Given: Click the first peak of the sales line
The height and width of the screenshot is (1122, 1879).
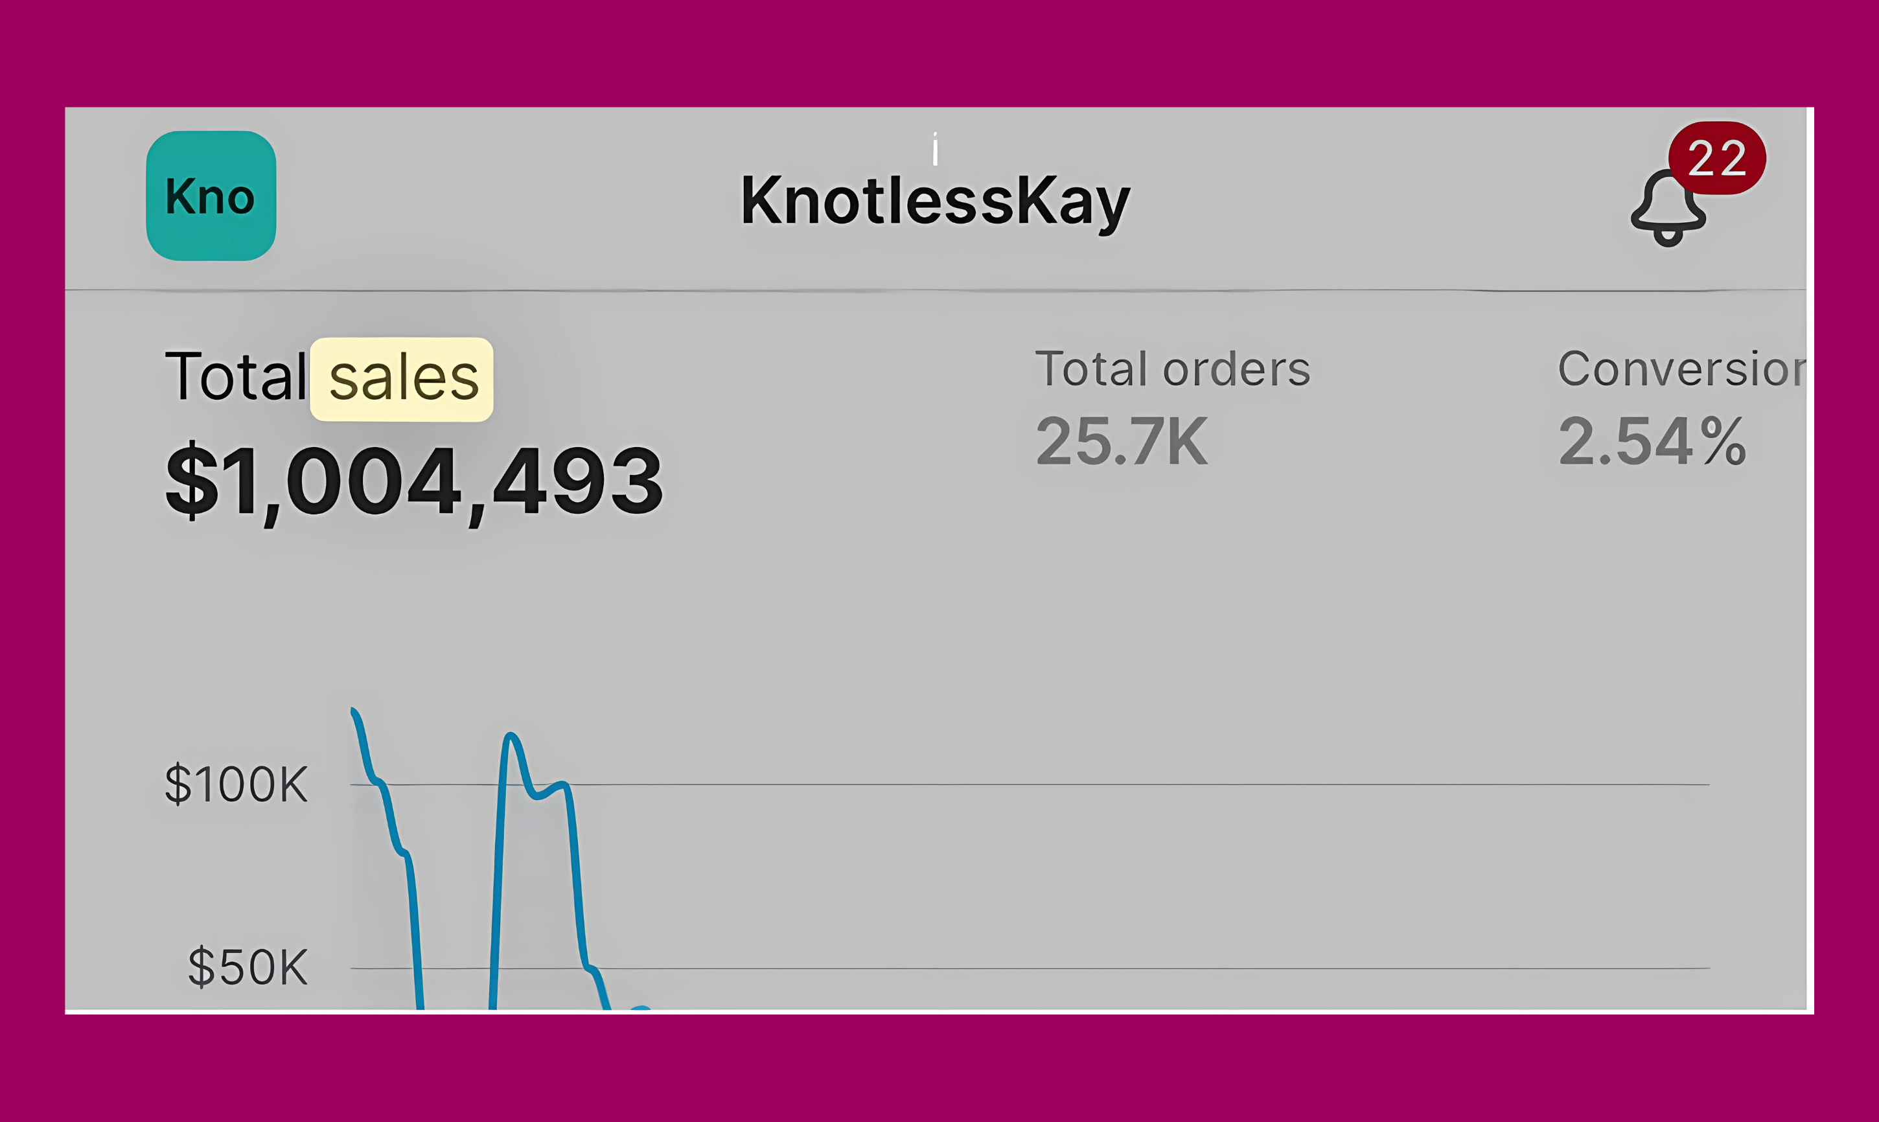Looking at the screenshot, I should coord(354,712).
